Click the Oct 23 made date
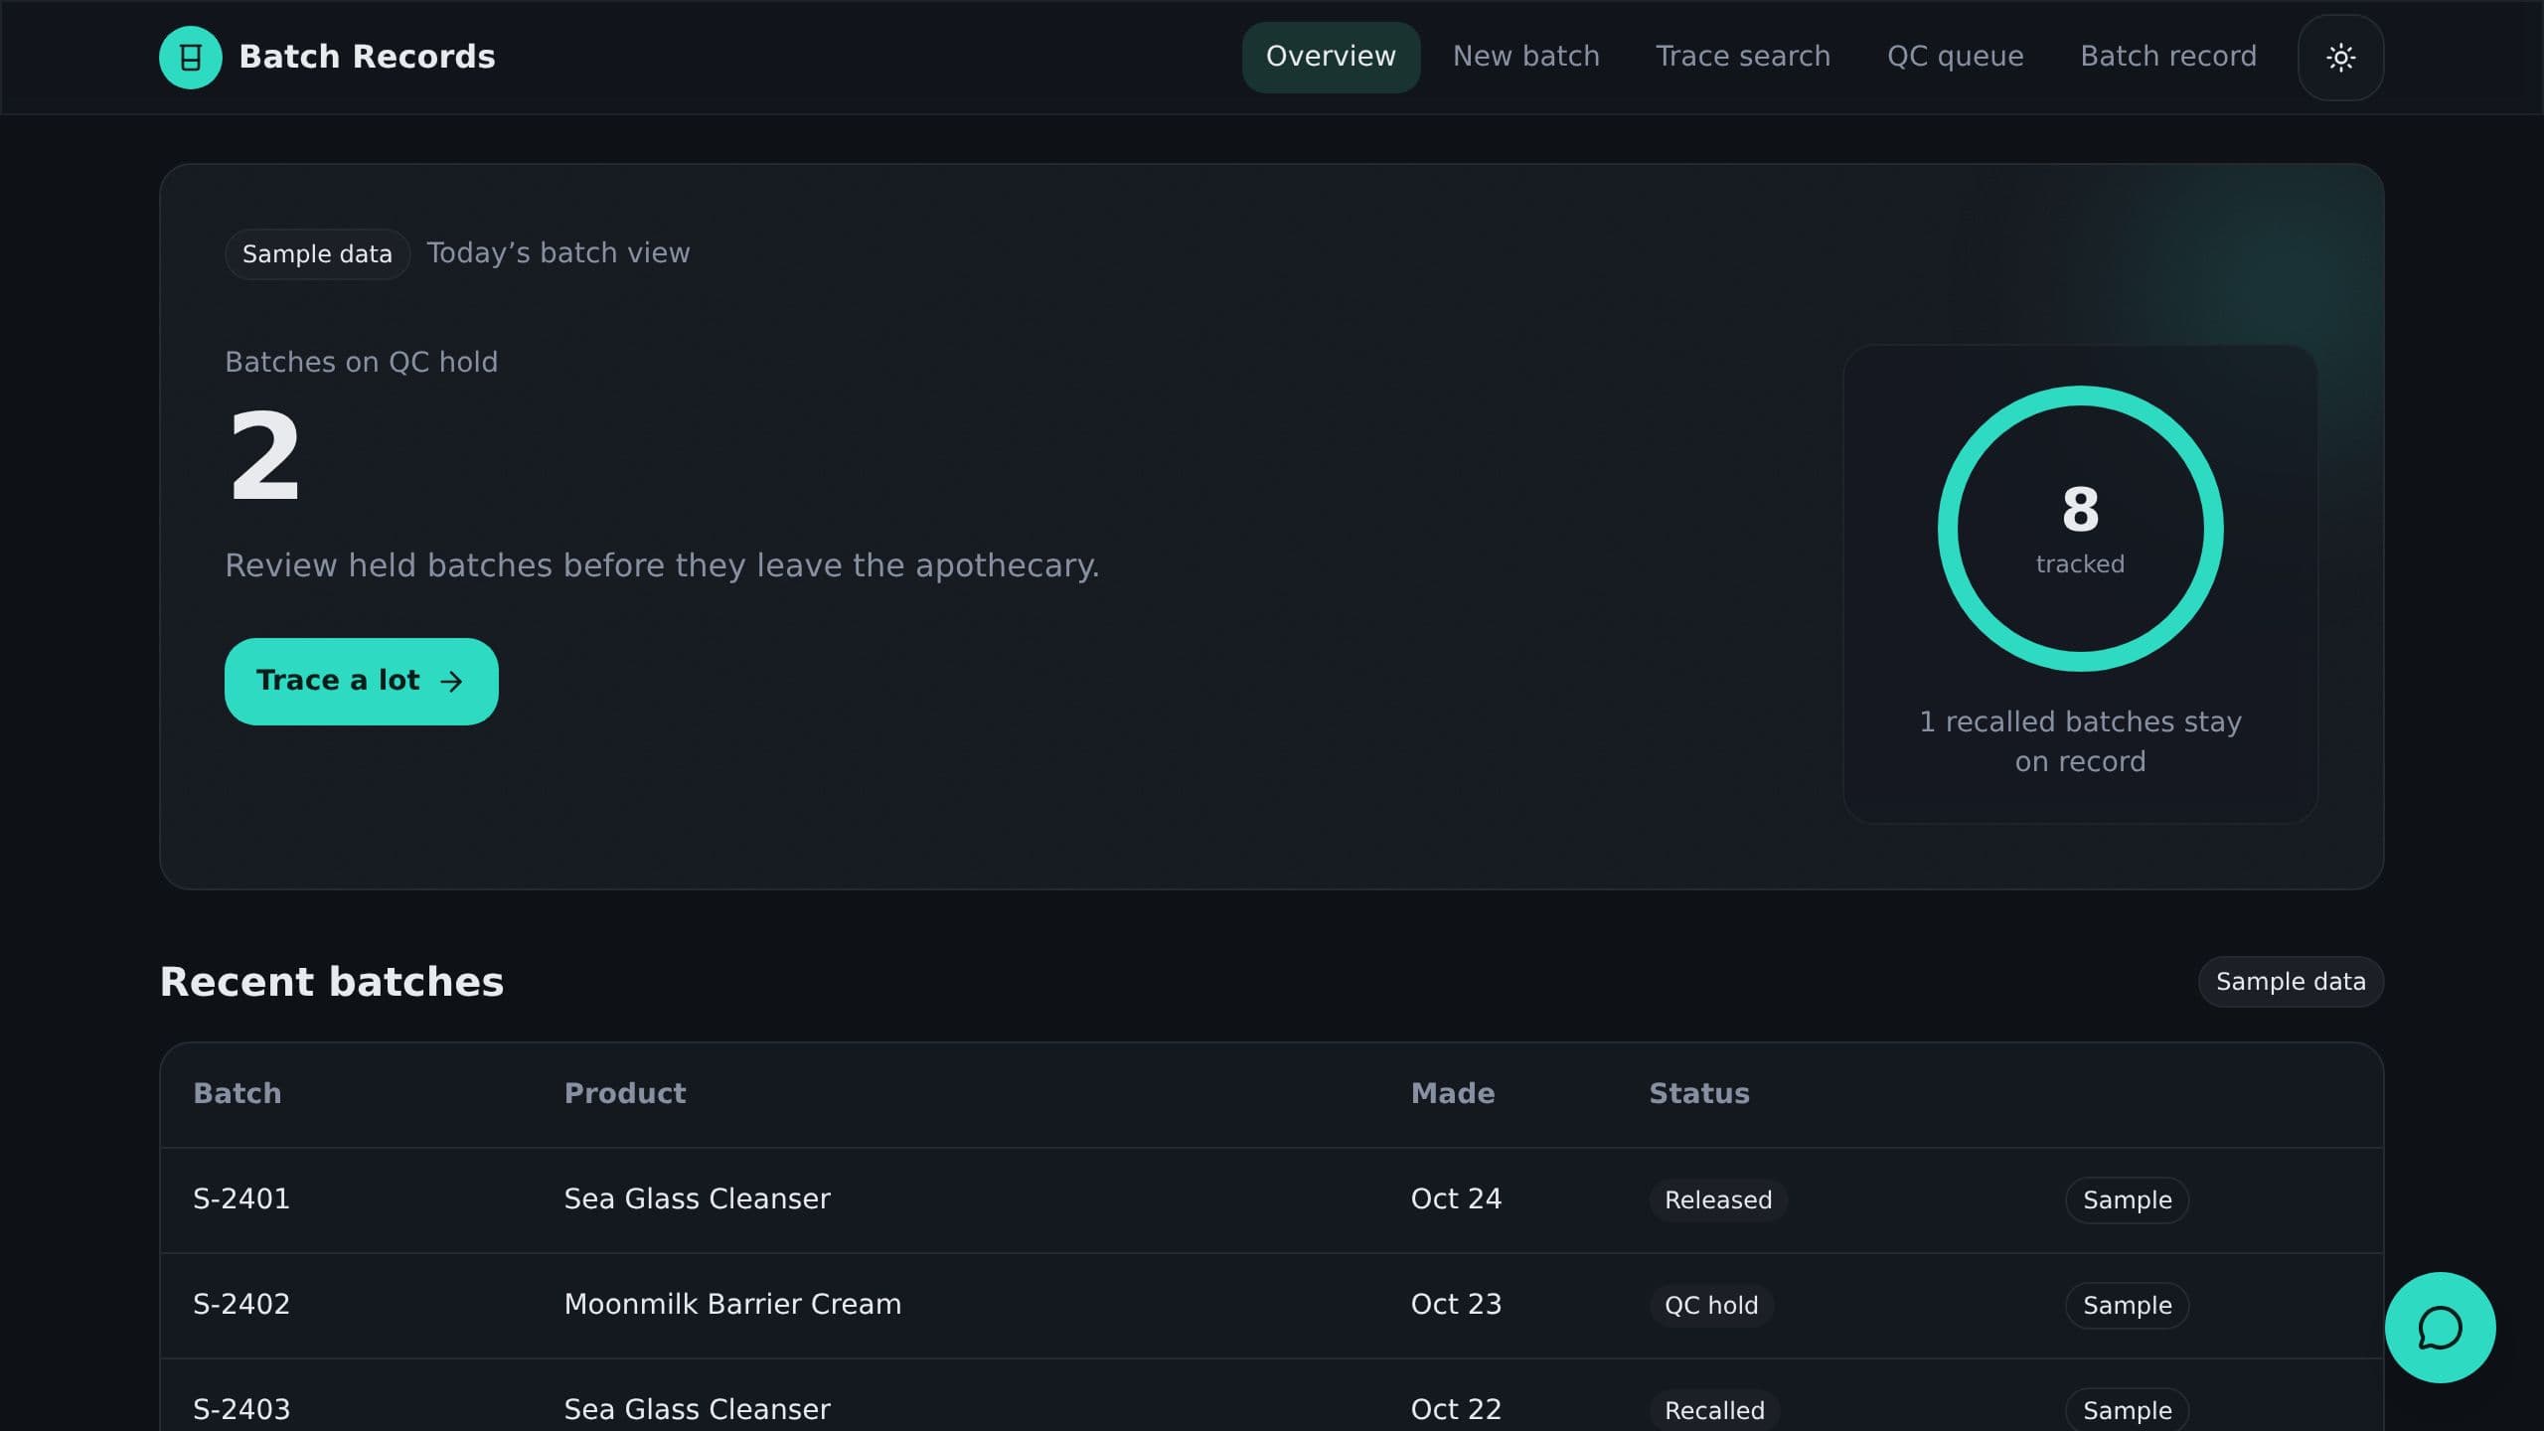The height and width of the screenshot is (1431, 2544). click(1456, 1305)
